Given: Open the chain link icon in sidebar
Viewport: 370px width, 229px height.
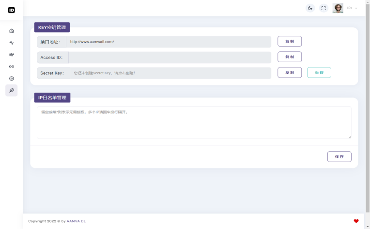Looking at the screenshot, I should point(12,66).
